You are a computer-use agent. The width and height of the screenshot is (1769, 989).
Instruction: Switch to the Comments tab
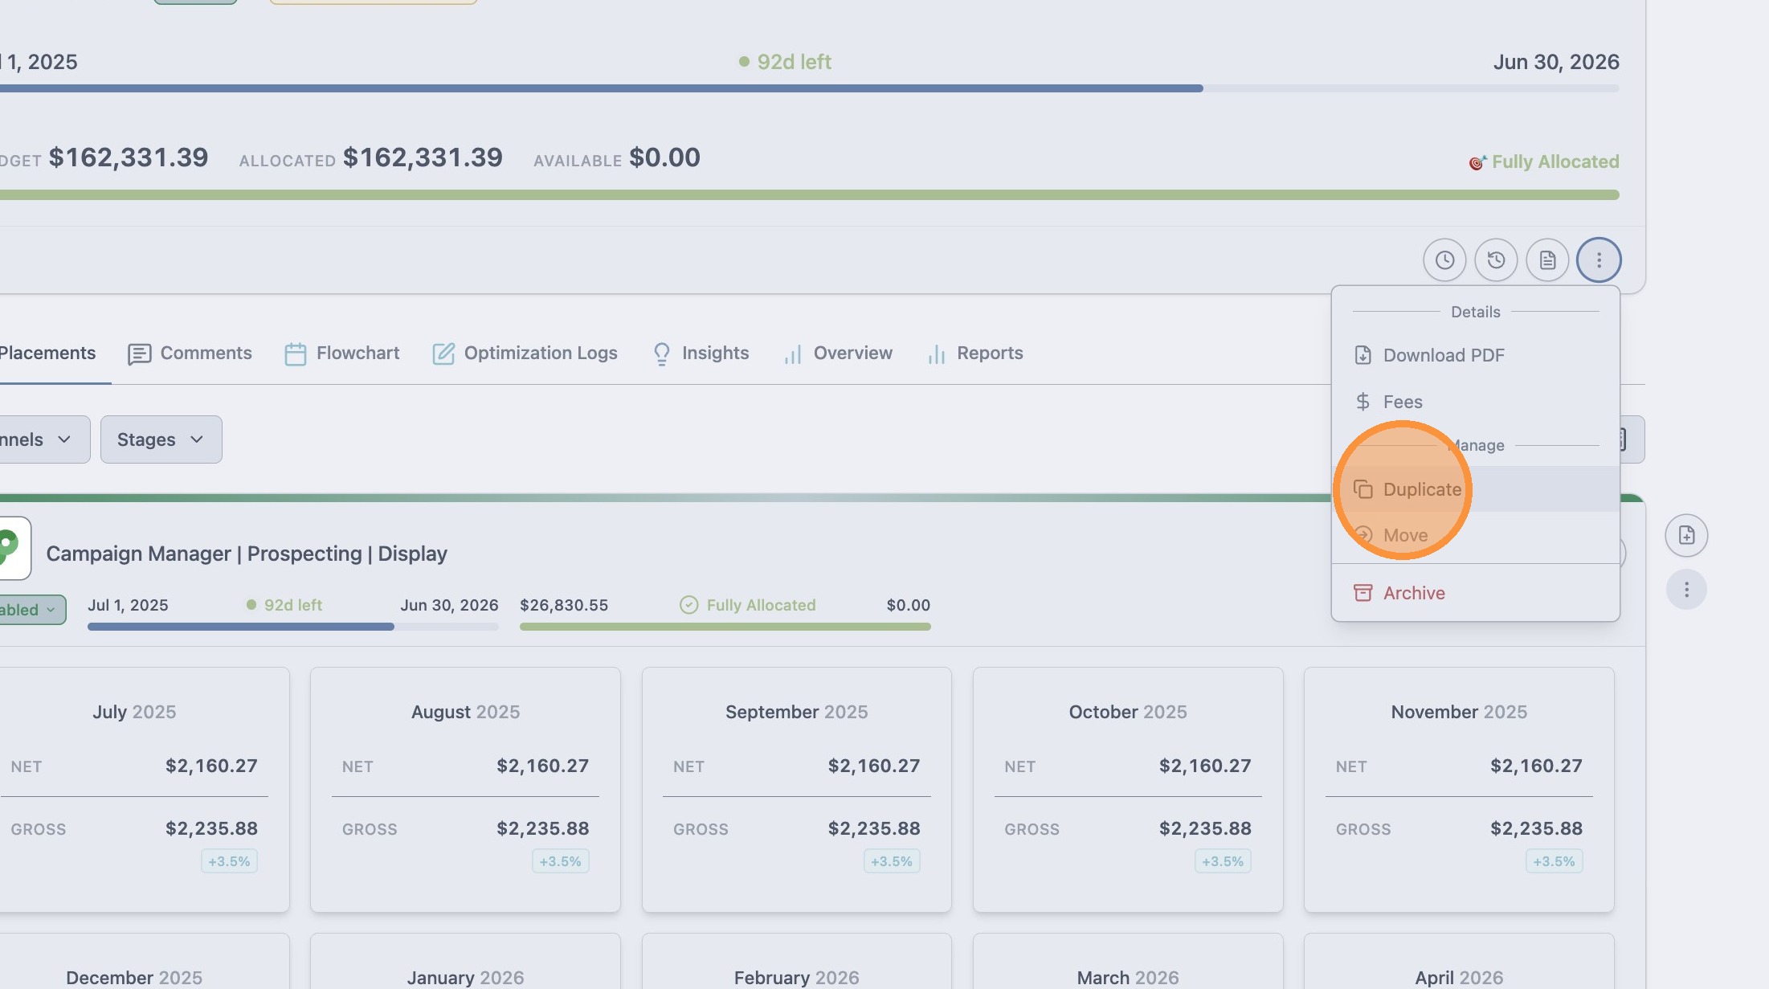(x=190, y=354)
